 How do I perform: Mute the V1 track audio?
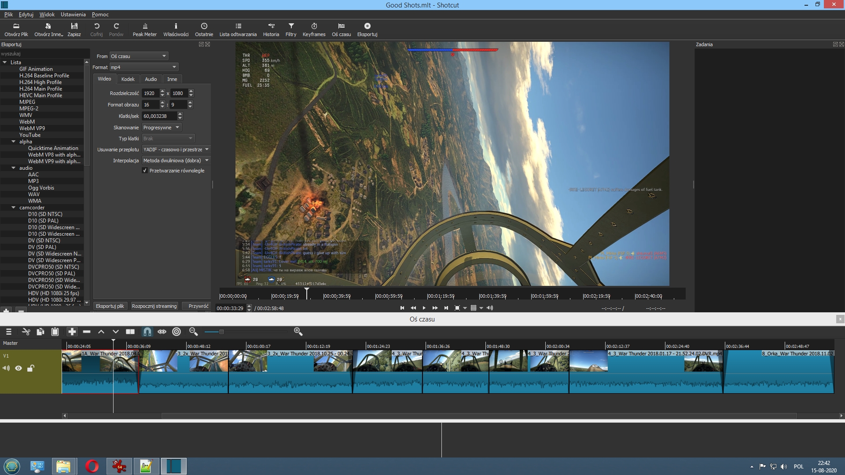(x=6, y=368)
